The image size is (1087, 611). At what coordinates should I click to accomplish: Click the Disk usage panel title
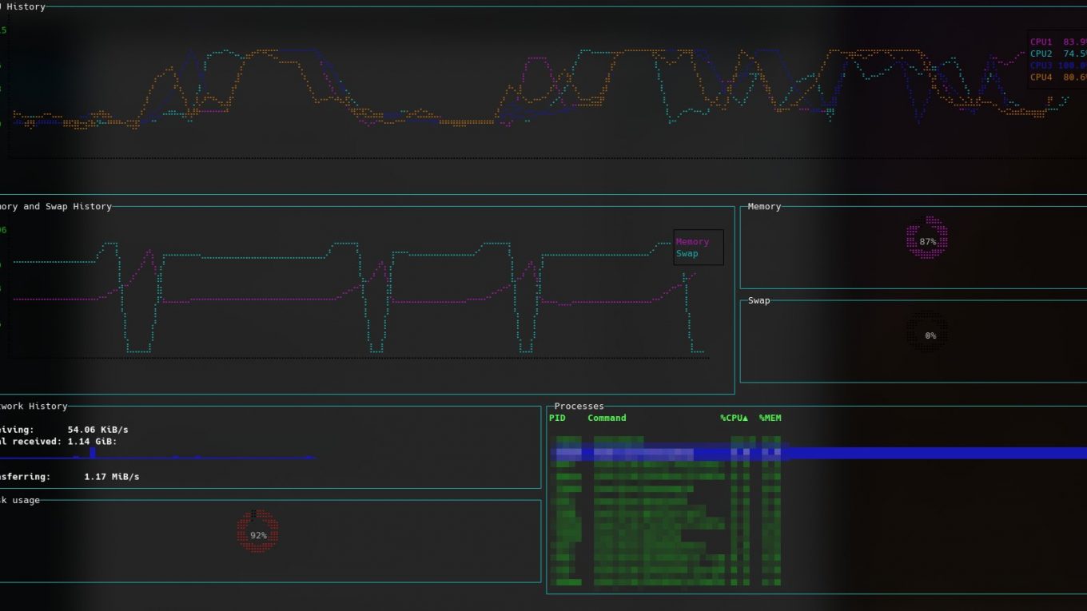pos(20,501)
